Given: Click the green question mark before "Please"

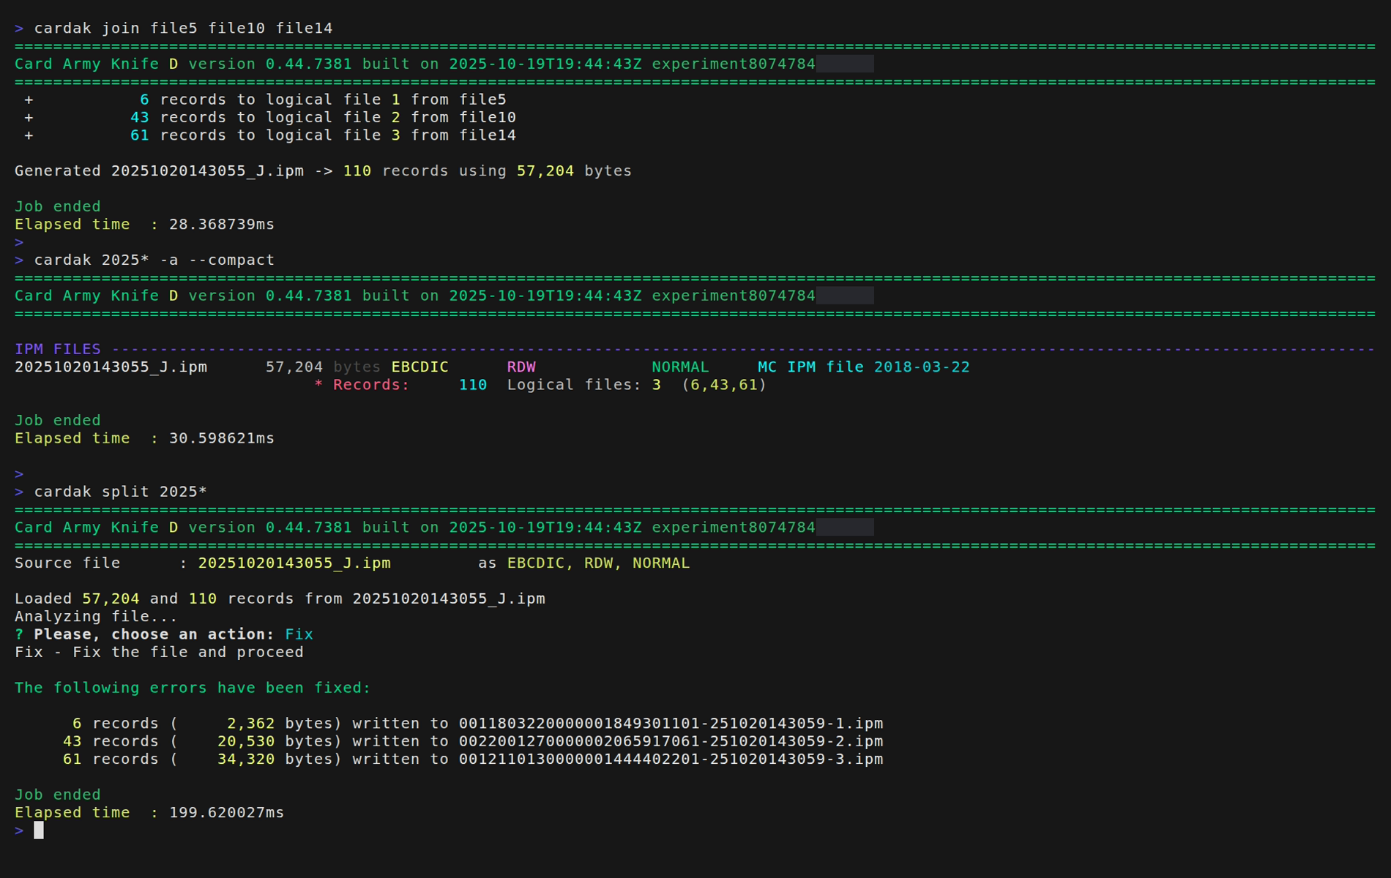Looking at the screenshot, I should click(x=19, y=634).
